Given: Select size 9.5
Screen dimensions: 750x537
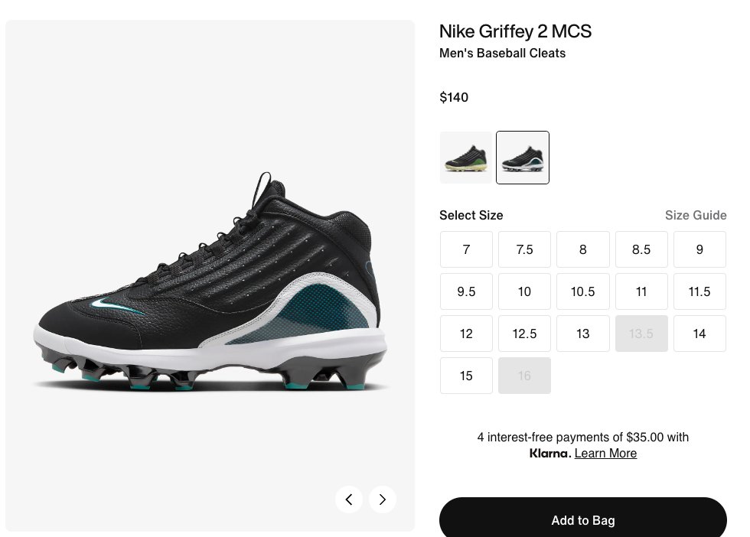Looking at the screenshot, I should [466, 291].
